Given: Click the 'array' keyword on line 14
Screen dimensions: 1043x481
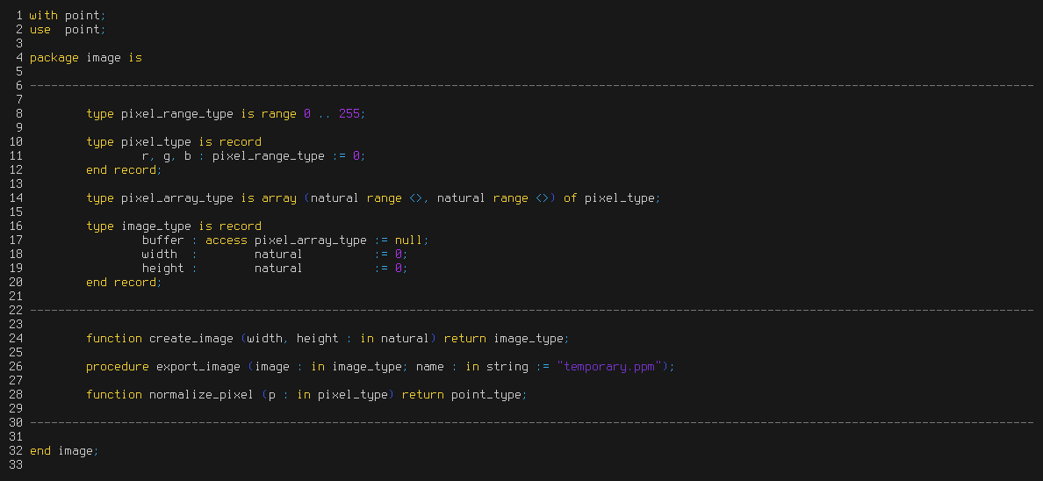Looking at the screenshot, I should click(x=278, y=198).
